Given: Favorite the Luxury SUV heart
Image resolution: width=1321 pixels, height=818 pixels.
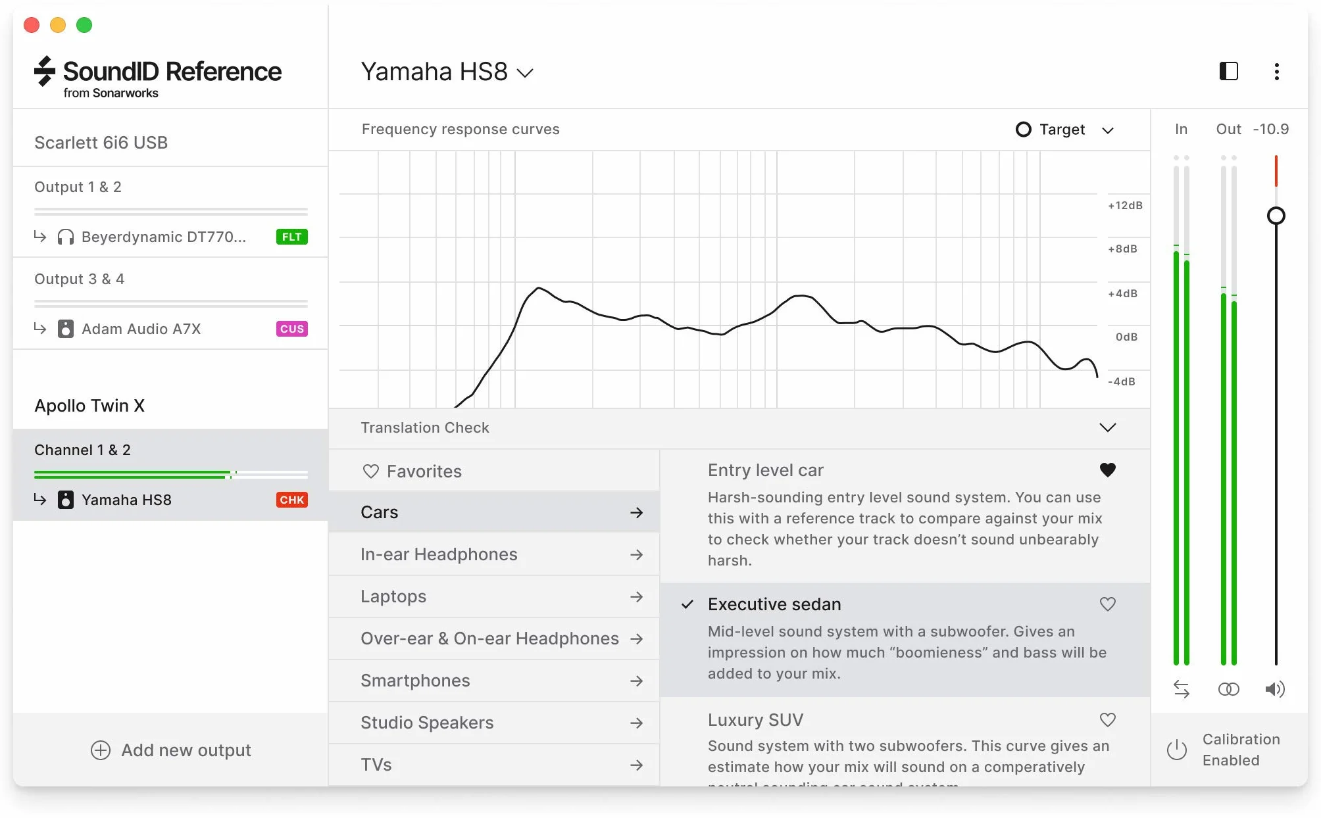Looking at the screenshot, I should click(1108, 719).
